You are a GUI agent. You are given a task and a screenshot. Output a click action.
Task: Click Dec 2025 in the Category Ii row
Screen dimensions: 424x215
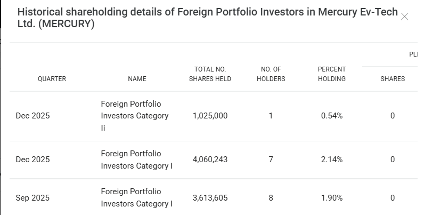32,116
